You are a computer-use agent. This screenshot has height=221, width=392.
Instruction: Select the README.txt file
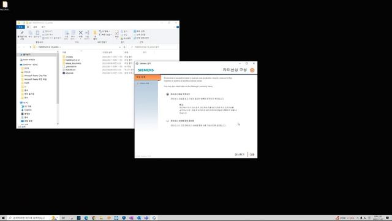point(70,70)
